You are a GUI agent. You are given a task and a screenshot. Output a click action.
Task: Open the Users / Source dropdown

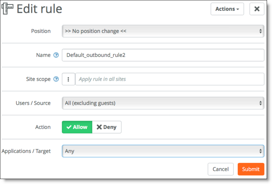tap(163, 103)
